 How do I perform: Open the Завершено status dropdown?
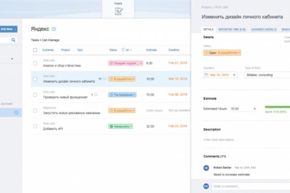click(x=120, y=126)
